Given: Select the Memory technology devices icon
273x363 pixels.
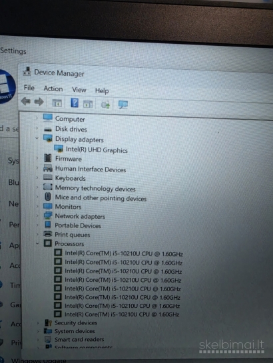Looking at the screenshot, I should point(48,187).
